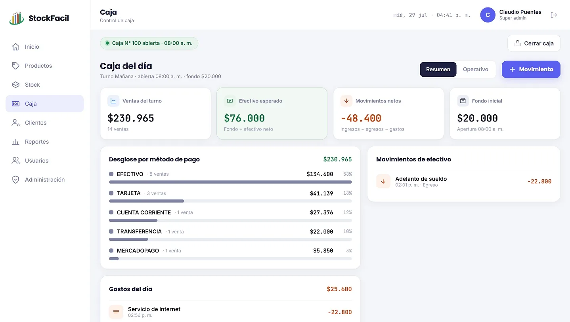Click the Clientes person icon
Viewport: 570px width, 322px height.
pyautogui.click(x=15, y=123)
